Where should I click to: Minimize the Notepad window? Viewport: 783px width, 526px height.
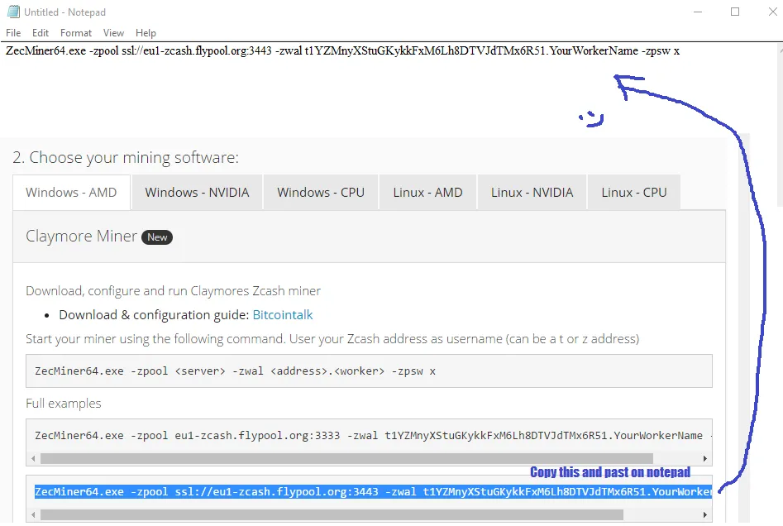(698, 12)
